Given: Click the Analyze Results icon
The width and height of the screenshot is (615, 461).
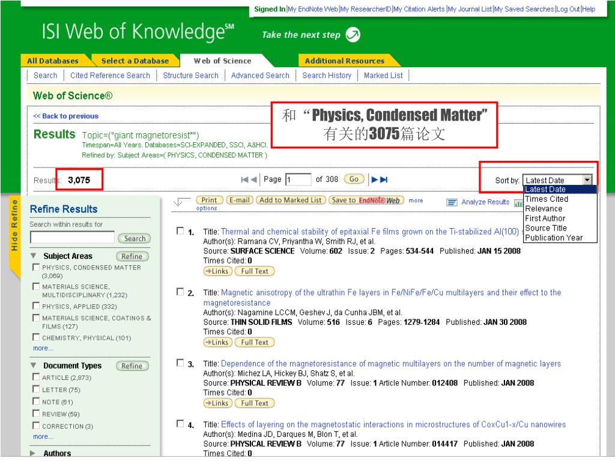Looking at the screenshot, I should [x=452, y=202].
